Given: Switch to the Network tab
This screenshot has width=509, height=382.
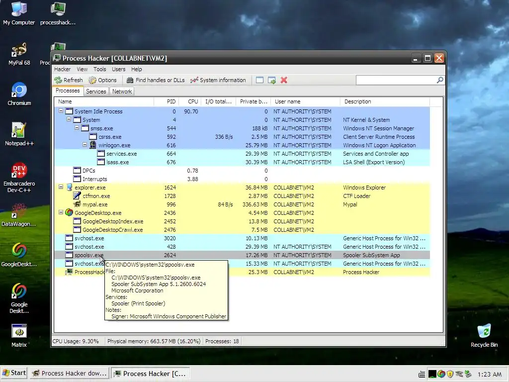Looking at the screenshot, I should click(122, 92).
